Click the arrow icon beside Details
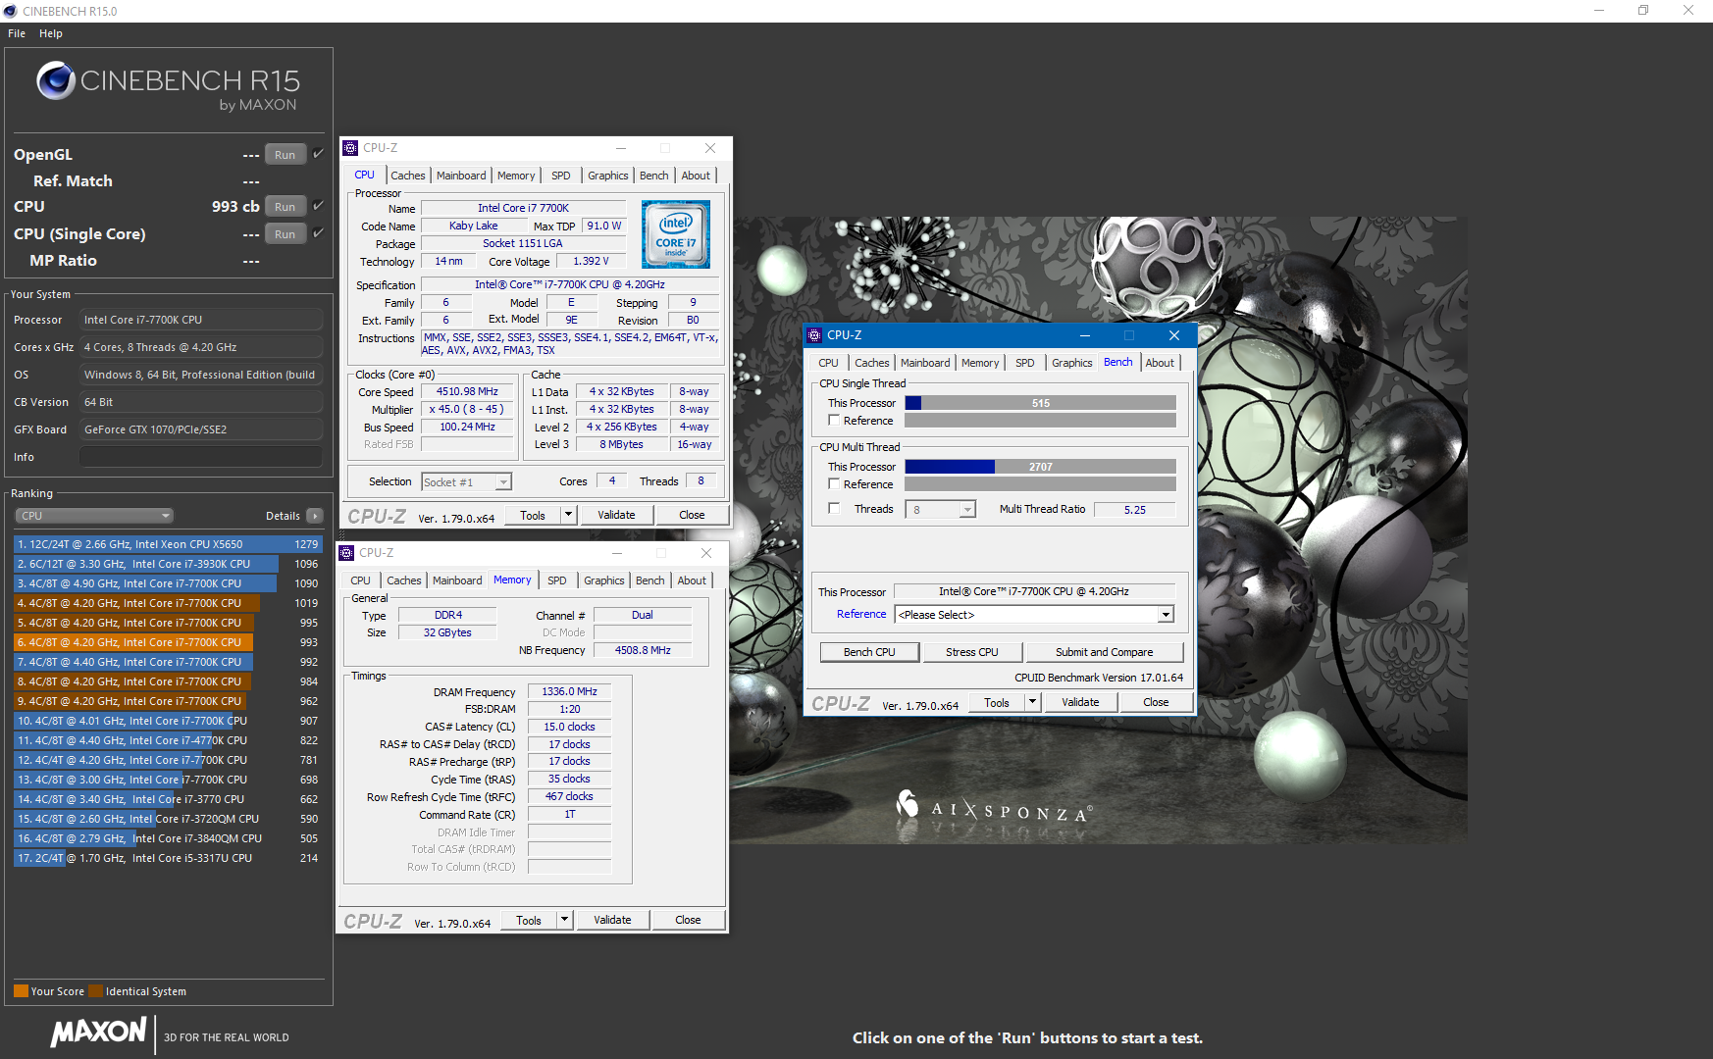The width and height of the screenshot is (1713, 1059). [315, 516]
